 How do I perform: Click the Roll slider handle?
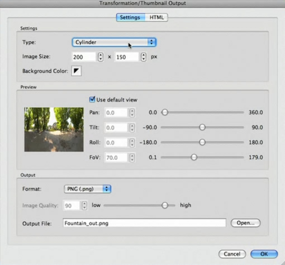coord(202,142)
